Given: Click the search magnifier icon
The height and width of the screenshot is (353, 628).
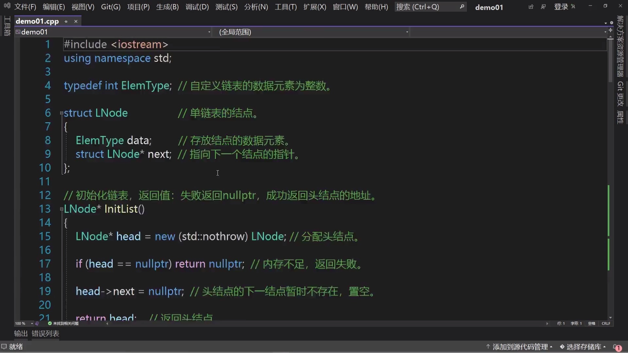Looking at the screenshot, I should pyautogui.click(x=462, y=7).
